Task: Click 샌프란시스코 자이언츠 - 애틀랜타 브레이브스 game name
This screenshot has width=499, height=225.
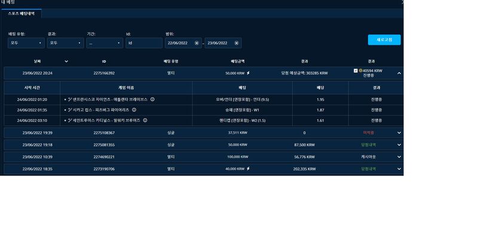Action: pyautogui.click(x=110, y=100)
